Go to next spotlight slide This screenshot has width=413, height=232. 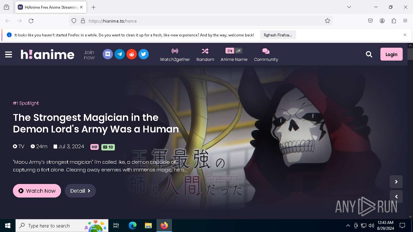point(396,182)
